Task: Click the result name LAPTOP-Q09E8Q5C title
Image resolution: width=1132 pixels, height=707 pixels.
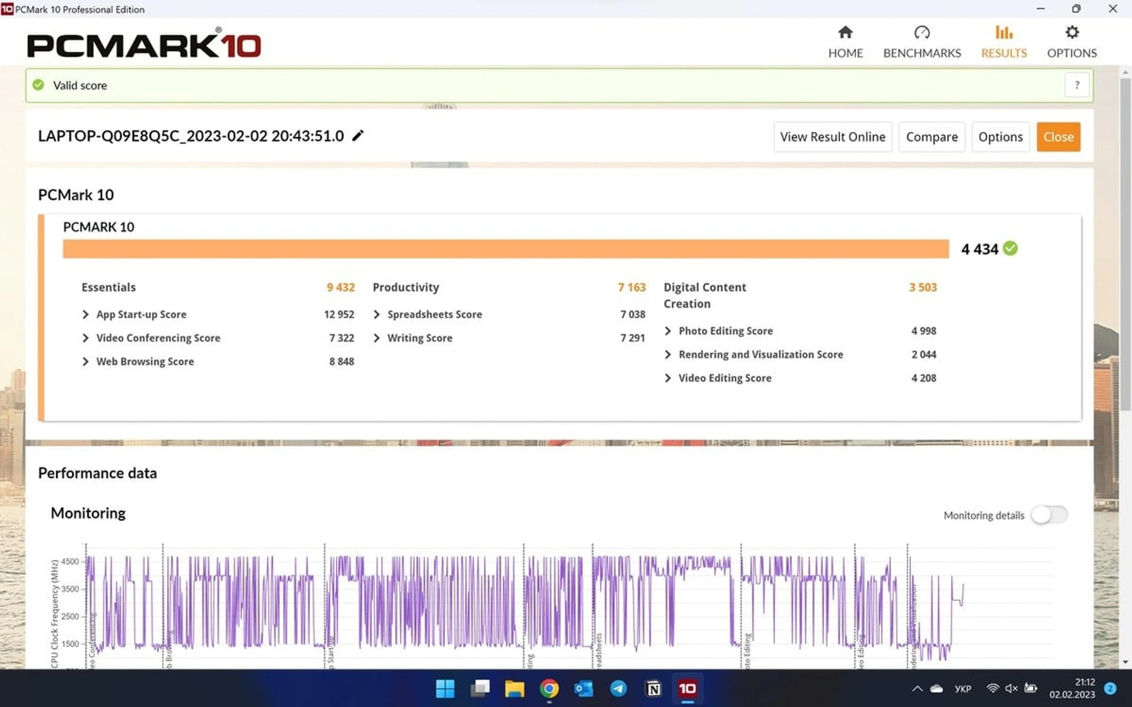Action: coord(191,136)
